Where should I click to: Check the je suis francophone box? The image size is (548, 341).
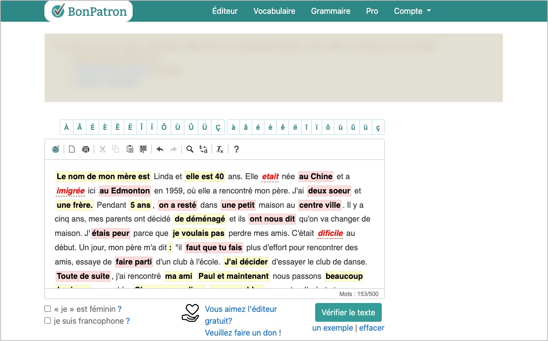click(x=48, y=321)
